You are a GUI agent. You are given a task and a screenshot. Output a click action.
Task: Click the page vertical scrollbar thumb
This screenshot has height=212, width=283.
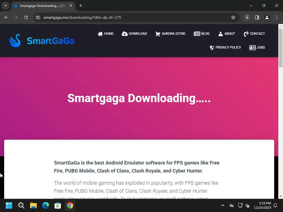tap(281, 48)
